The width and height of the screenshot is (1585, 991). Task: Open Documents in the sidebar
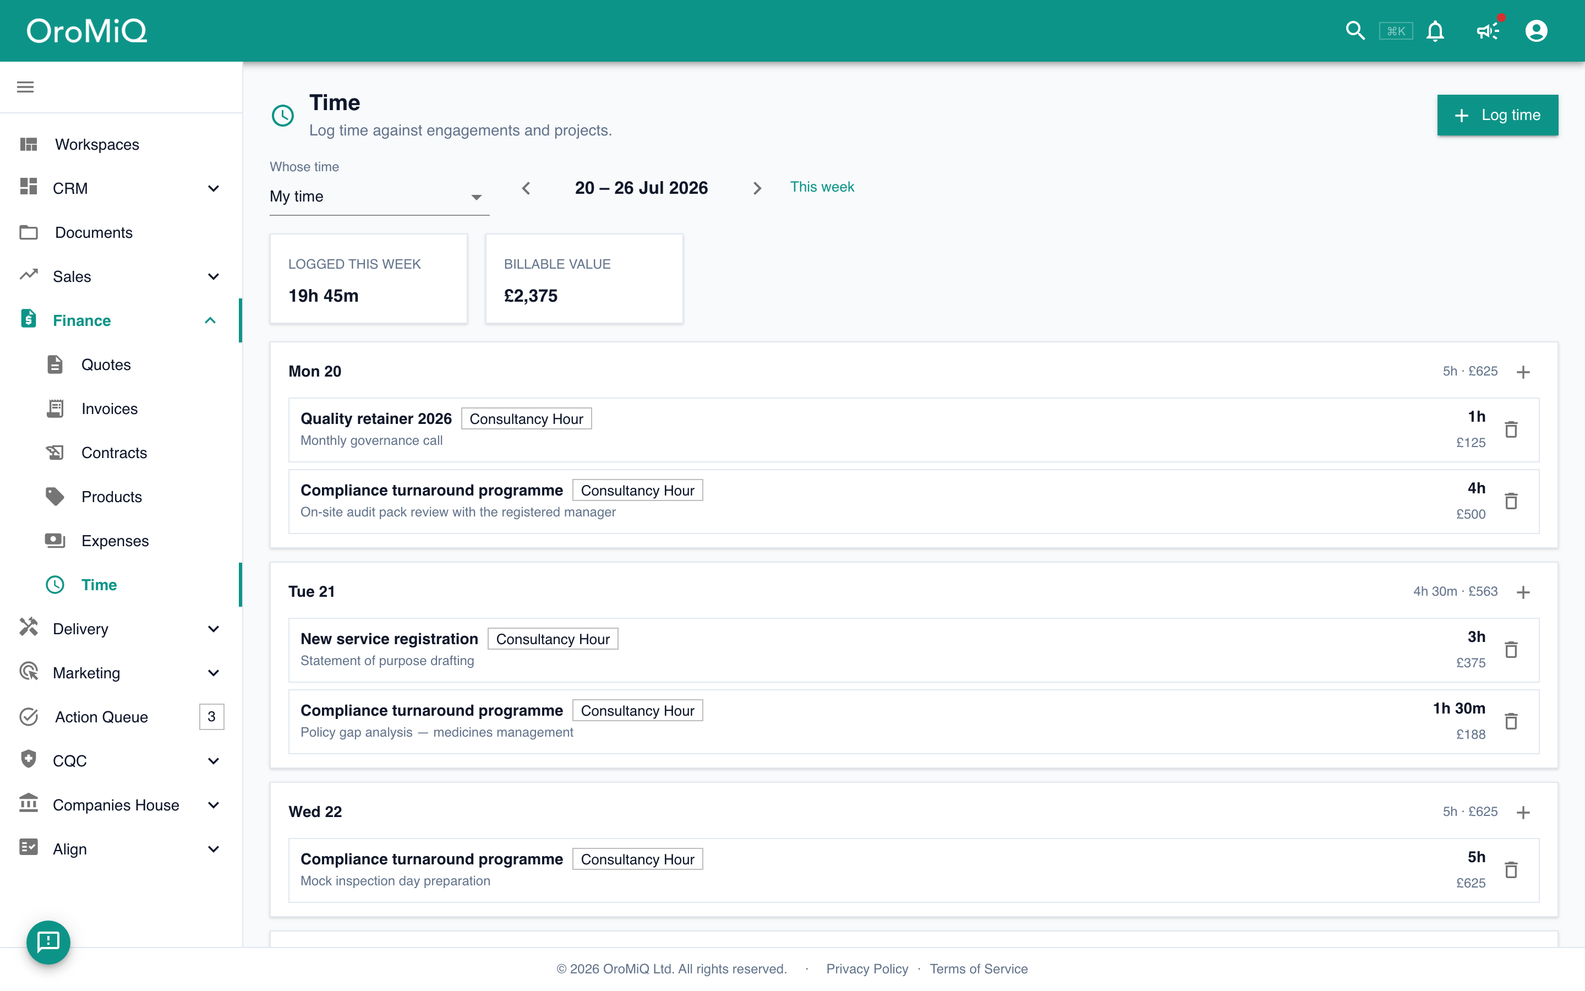click(121, 232)
